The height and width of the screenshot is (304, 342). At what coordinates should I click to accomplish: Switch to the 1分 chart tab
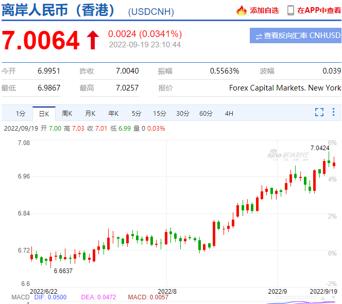tap(20, 113)
